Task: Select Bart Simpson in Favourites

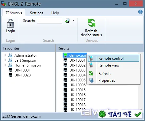Action: coord(25,60)
